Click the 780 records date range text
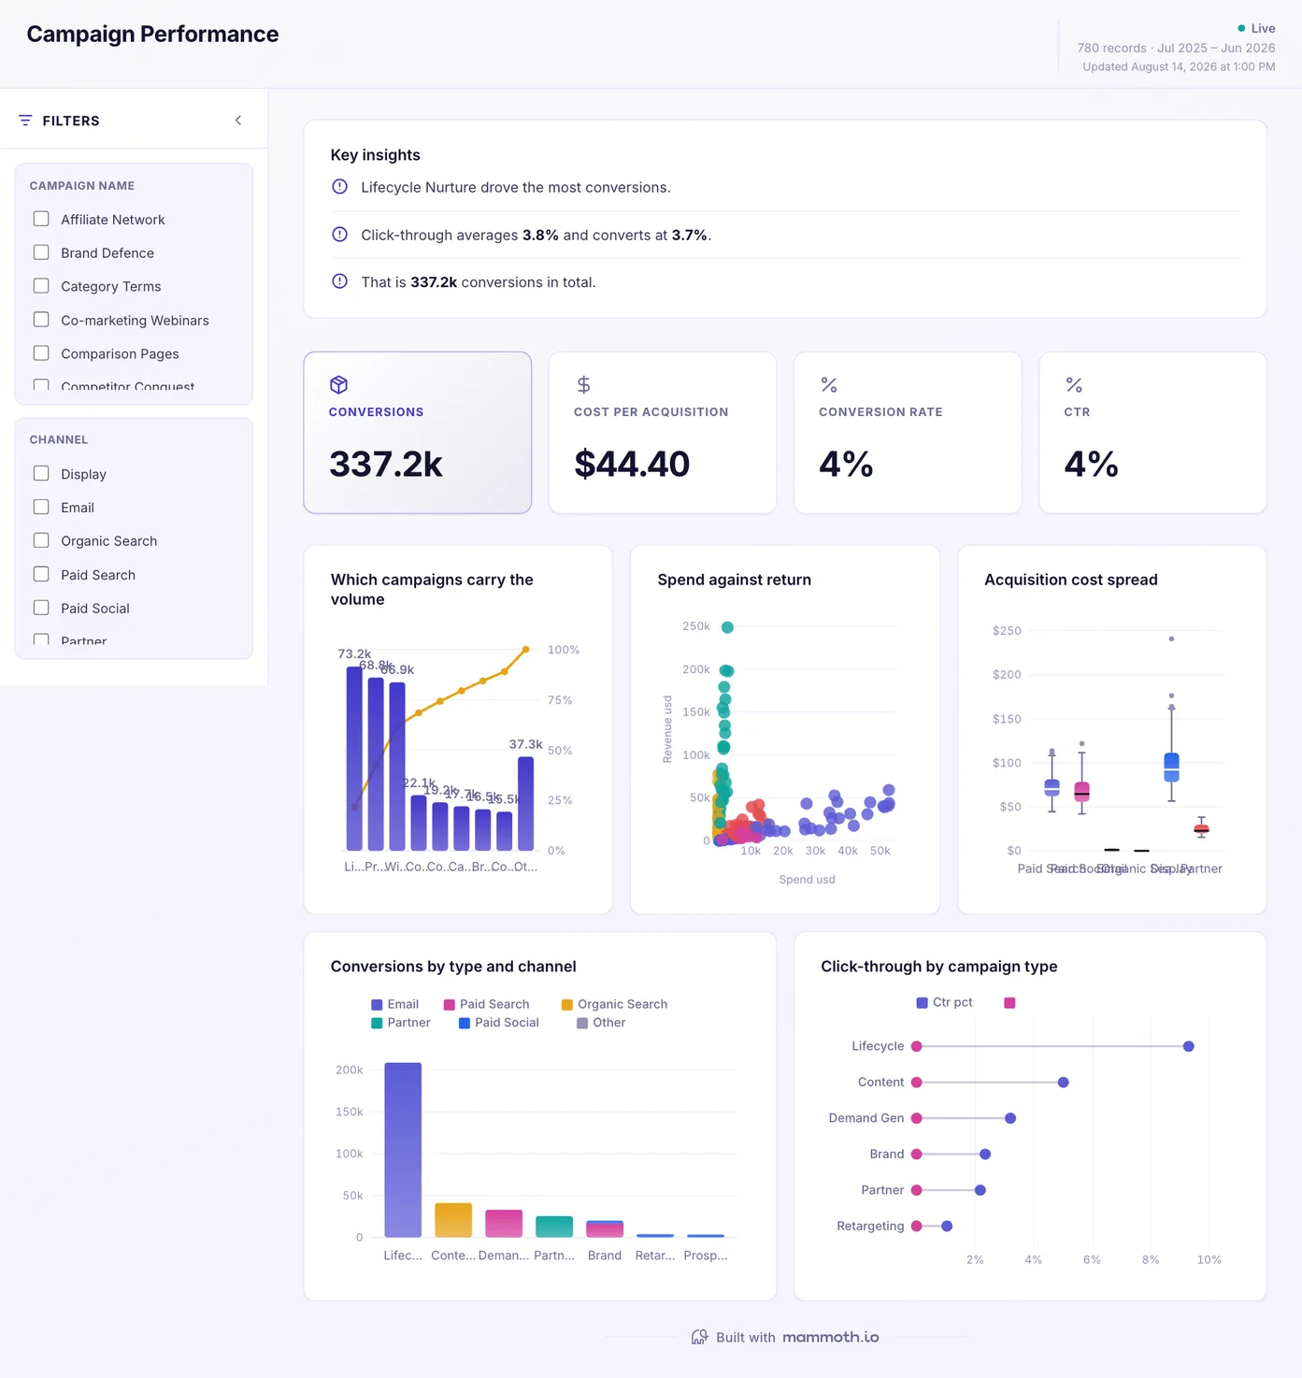The width and height of the screenshot is (1302, 1378). click(1176, 48)
